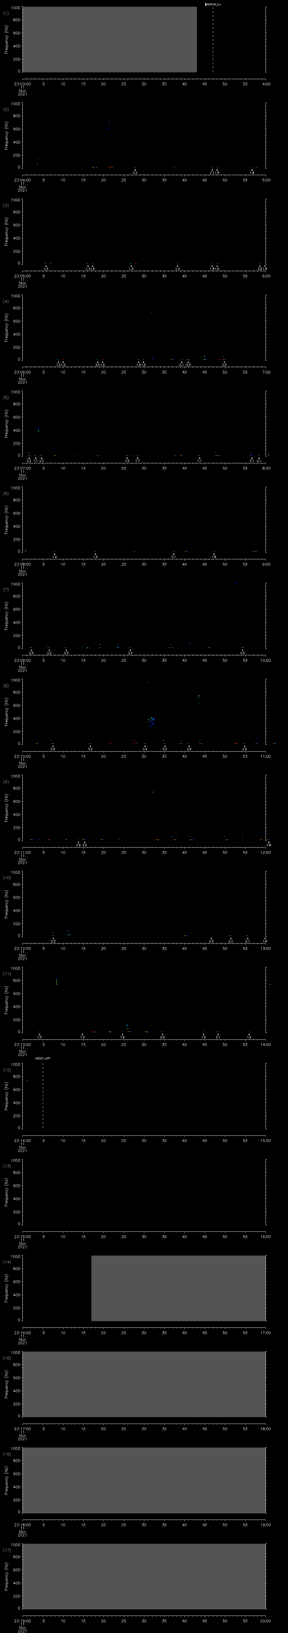Click the 23:07:00 start time label
Screen dimensions: 288x1633
(22, 468)
